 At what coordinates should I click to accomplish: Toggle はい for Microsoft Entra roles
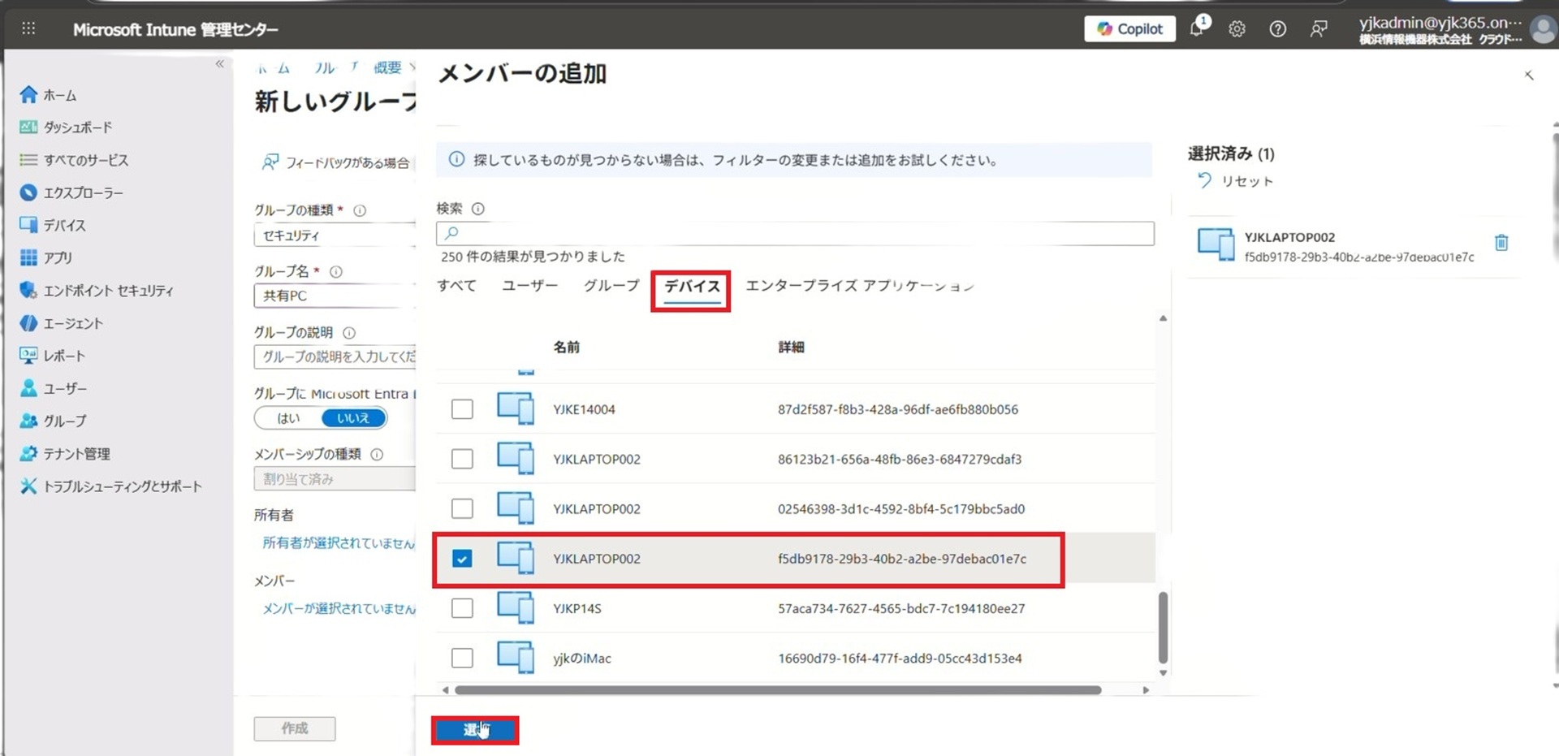coord(288,418)
